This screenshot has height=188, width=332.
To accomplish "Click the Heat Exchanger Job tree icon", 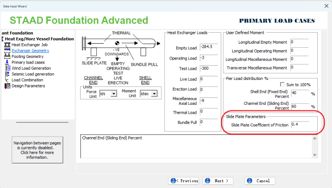I will pos(7,45).
